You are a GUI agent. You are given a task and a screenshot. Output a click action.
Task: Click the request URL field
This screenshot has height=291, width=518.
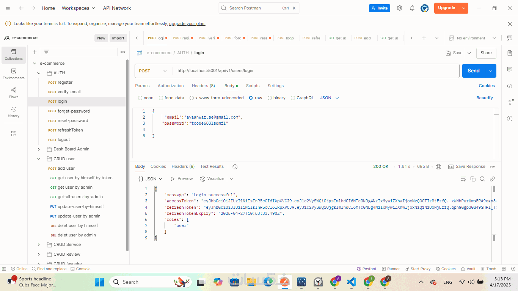click(316, 71)
